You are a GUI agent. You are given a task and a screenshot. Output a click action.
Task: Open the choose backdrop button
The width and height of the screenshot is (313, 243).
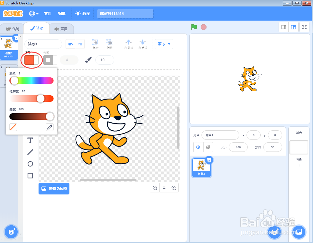299,232
